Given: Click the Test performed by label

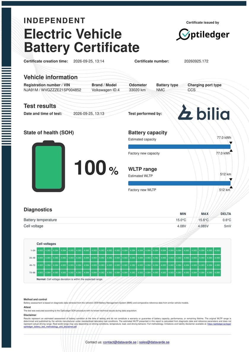Looking at the screenshot, I should 145,113.
